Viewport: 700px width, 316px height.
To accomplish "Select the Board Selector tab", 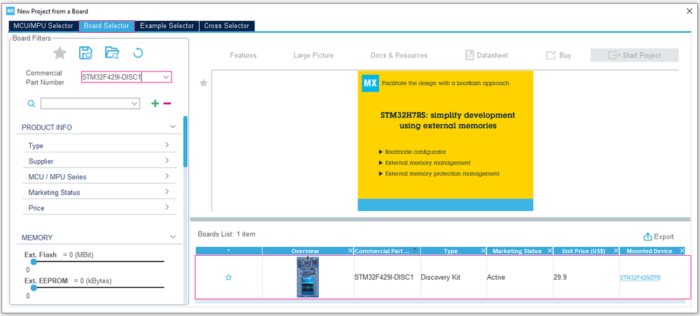I will (x=107, y=26).
